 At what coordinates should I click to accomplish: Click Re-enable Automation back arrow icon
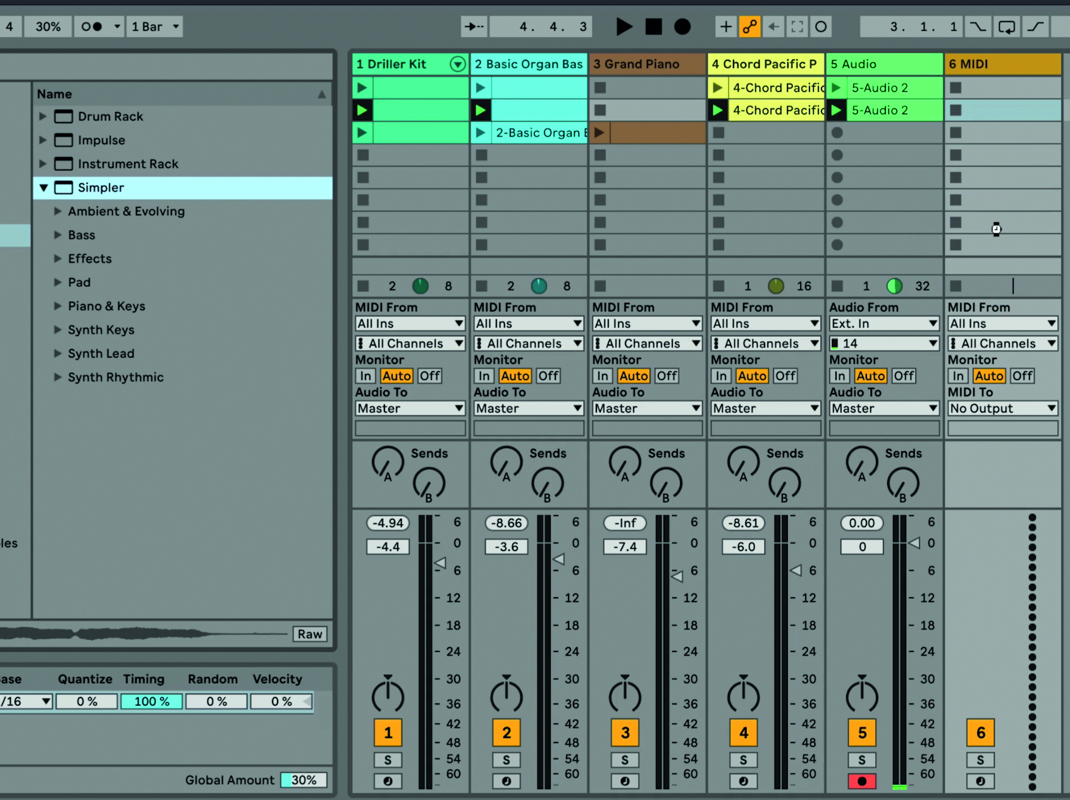tap(773, 27)
